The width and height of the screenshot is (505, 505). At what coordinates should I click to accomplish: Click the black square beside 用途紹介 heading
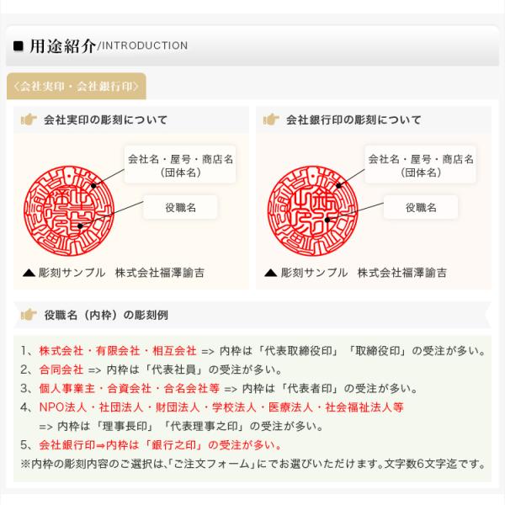(x=19, y=46)
